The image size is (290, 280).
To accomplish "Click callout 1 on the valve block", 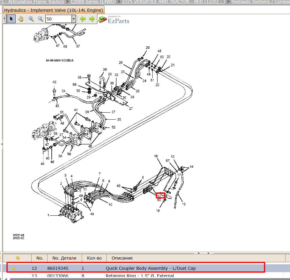I will coord(48,215).
